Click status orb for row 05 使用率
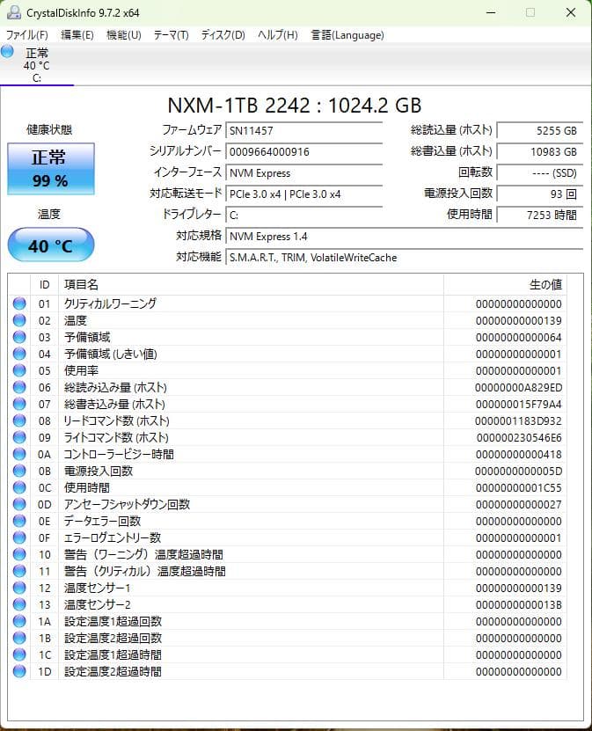592x731 pixels. pyautogui.click(x=19, y=370)
